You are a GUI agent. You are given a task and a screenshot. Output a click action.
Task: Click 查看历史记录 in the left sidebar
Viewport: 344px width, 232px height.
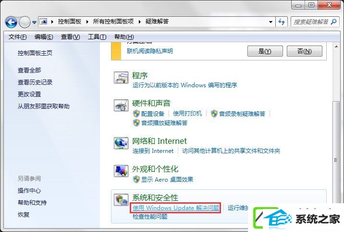click(x=35, y=82)
